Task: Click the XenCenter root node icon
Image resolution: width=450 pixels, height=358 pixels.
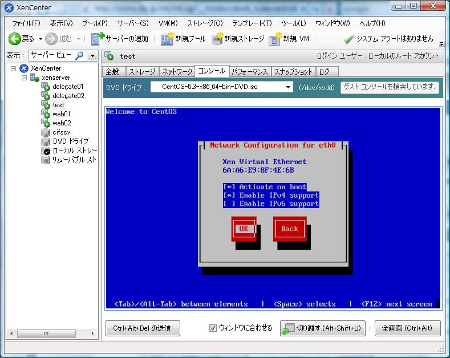Action: tap(24, 68)
